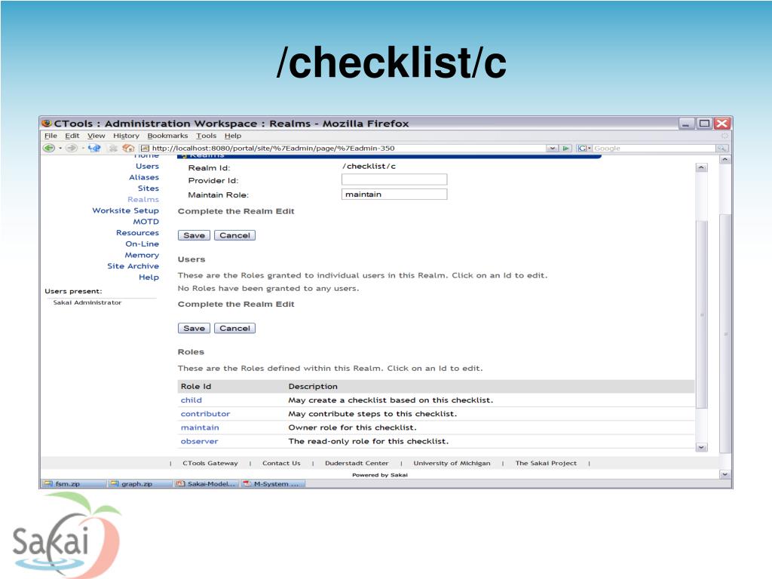Click the realm frame scrollbar up arrow
The width and height of the screenshot is (772, 579).
[x=702, y=168]
